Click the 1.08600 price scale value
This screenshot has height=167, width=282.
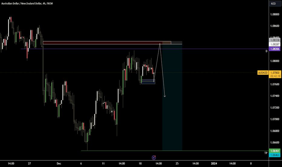(x=275, y=26)
